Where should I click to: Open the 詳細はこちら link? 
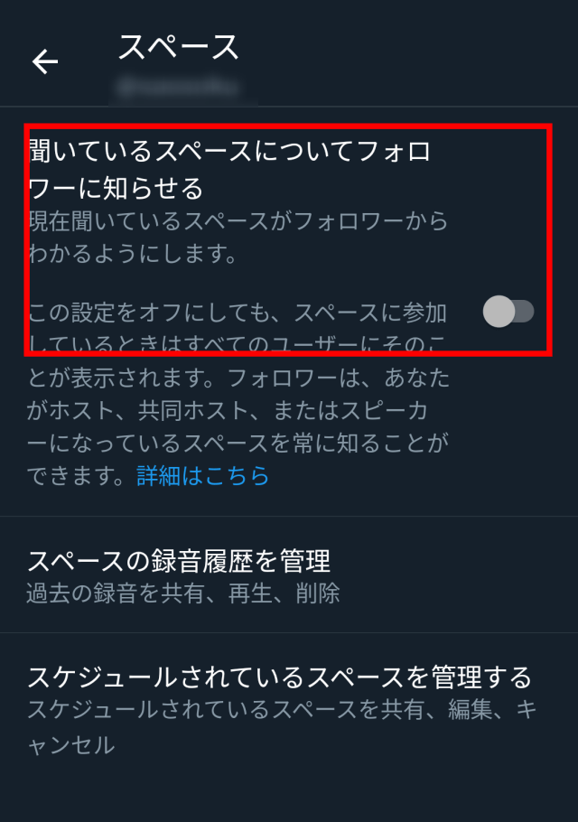pyautogui.click(x=203, y=475)
